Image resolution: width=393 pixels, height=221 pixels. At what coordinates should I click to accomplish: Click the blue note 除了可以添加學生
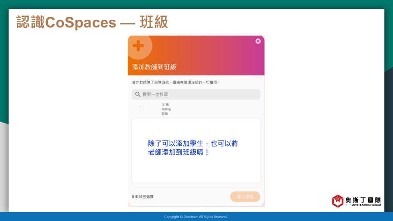pyautogui.click(x=193, y=148)
